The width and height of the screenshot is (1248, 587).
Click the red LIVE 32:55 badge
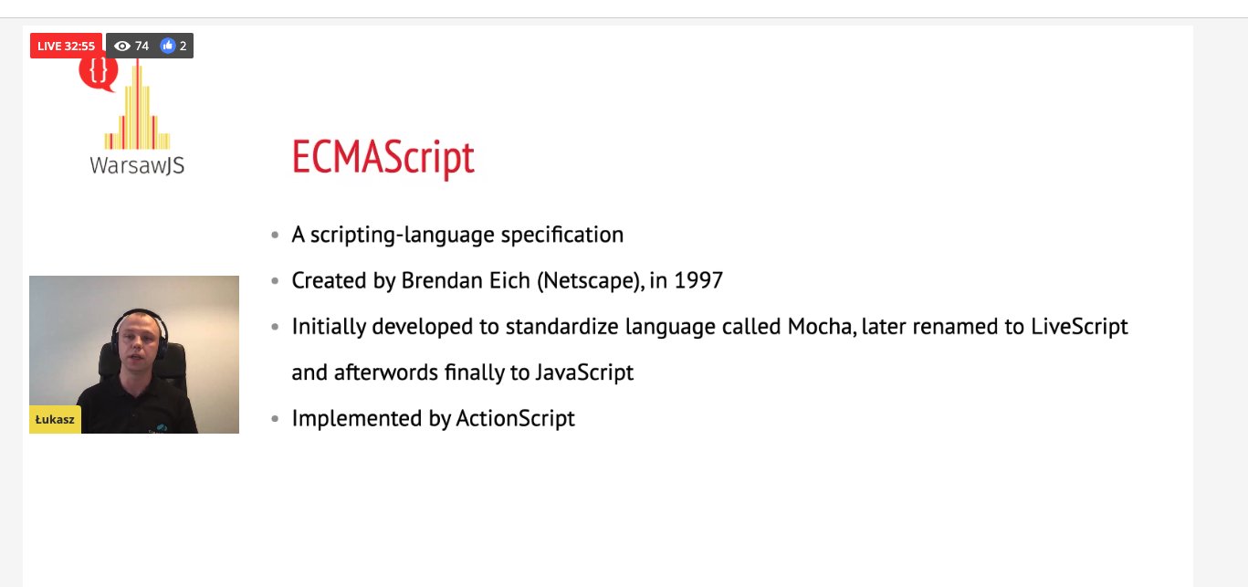tap(66, 46)
